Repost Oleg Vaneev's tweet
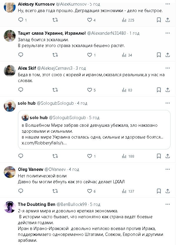This screenshot has height=245, width=177. tap(55, 191)
